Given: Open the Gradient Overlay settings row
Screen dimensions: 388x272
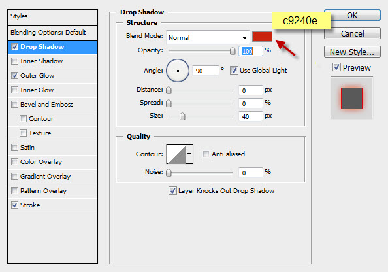Looking at the screenshot, I should [52, 176].
